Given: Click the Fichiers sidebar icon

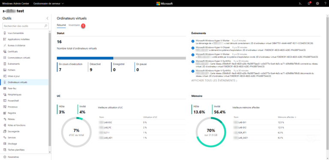Looking at the screenshot, I should pyautogui.click(x=5, y=70).
